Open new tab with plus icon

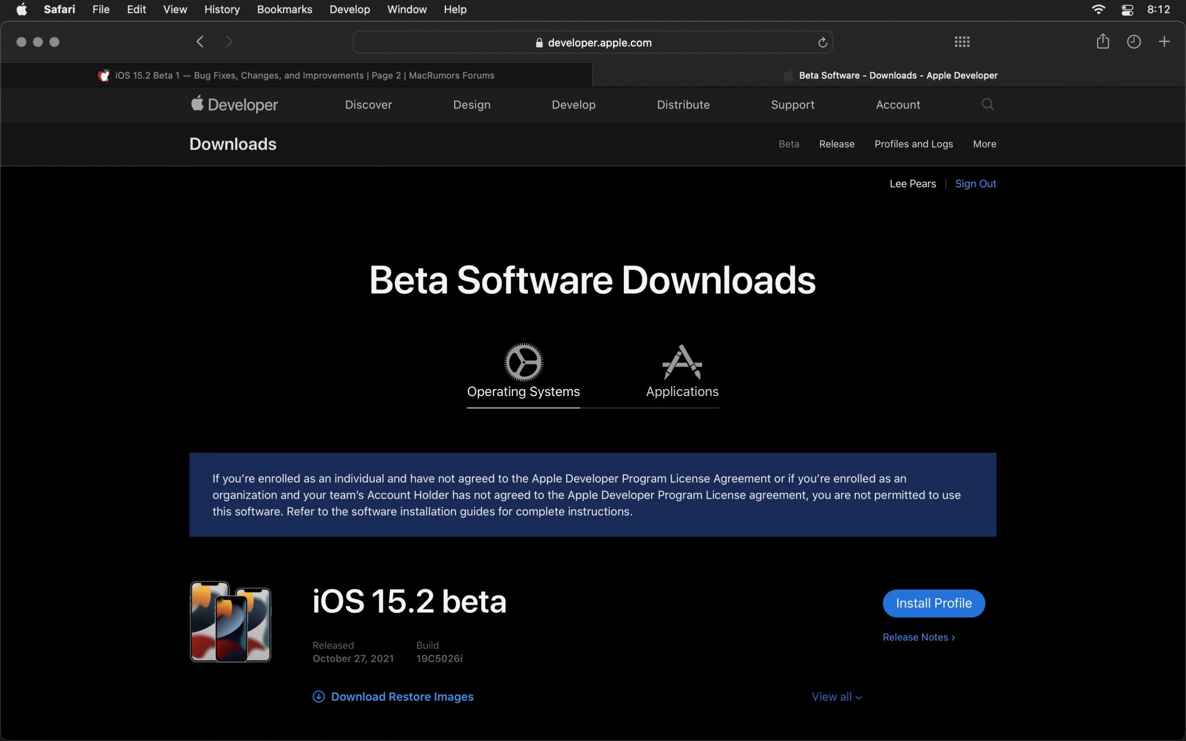pos(1163,41)
